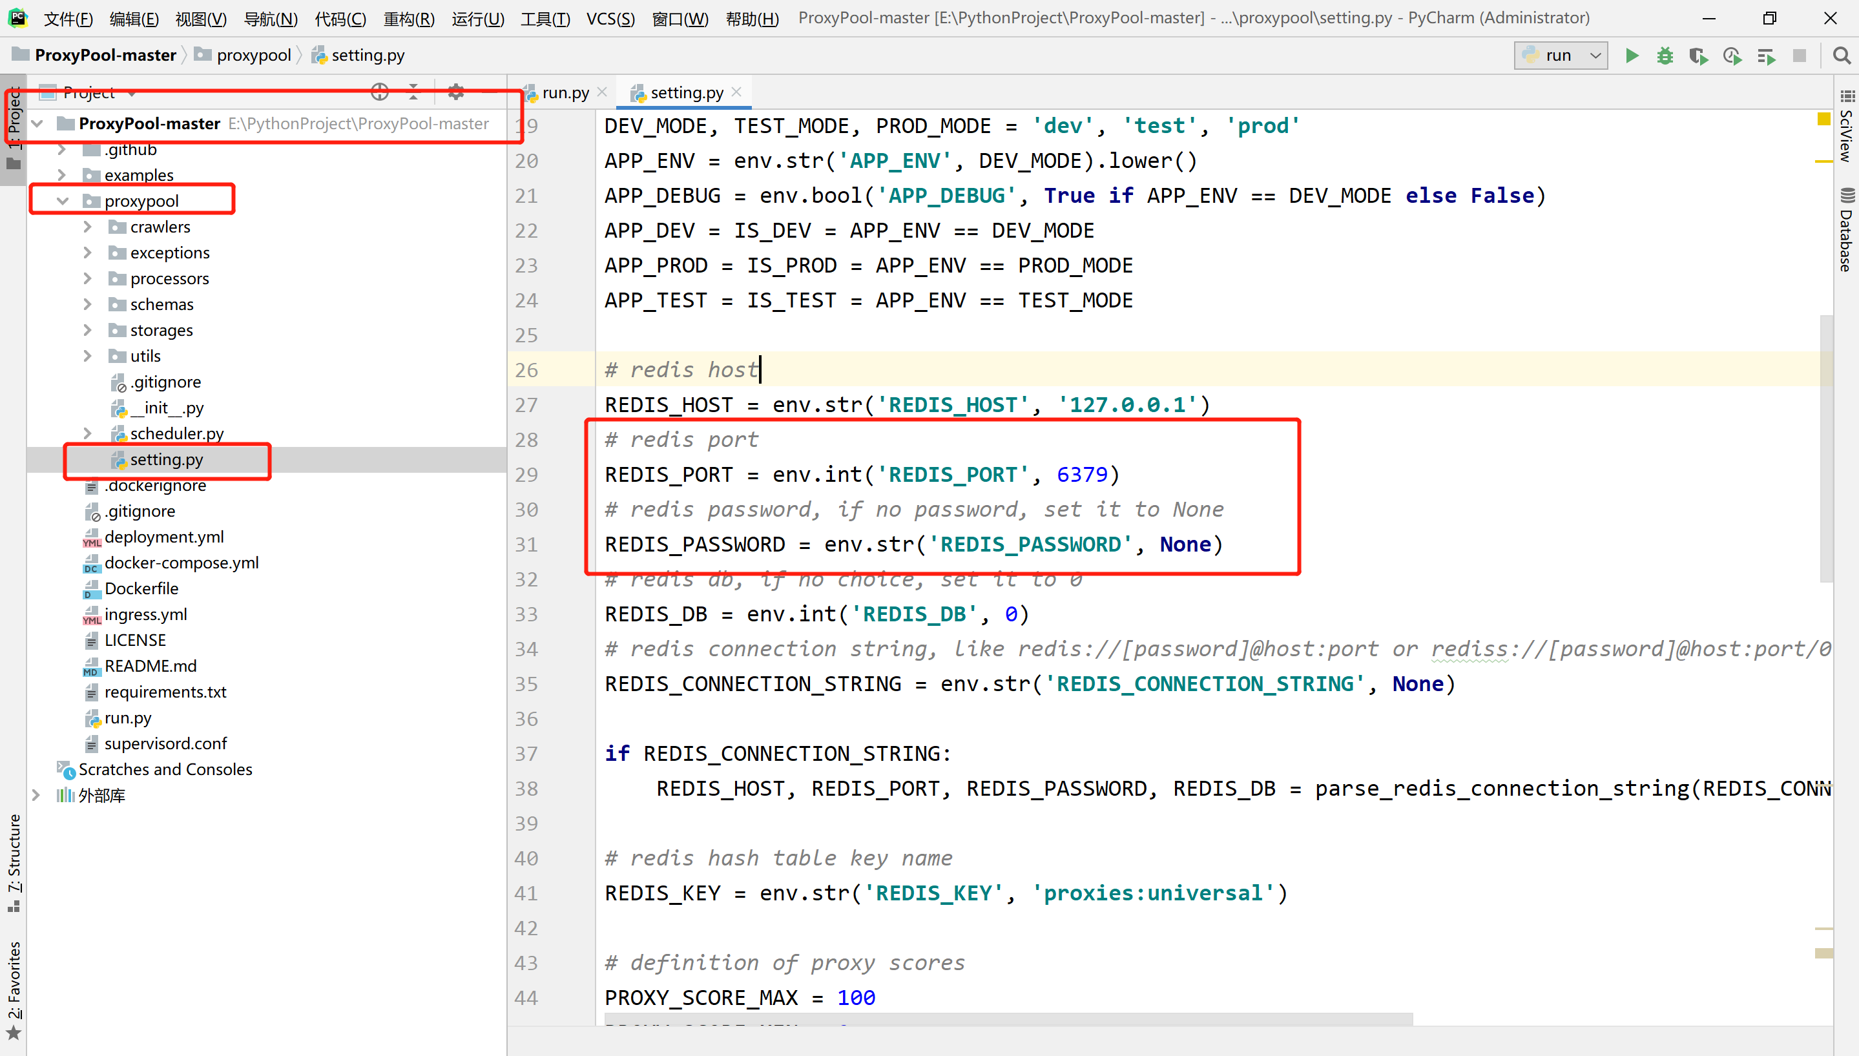Collapse all nodes in the Project panel

413,91
